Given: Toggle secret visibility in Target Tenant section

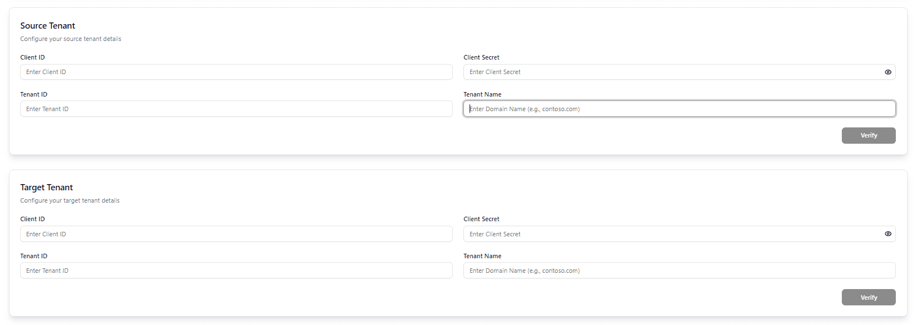Looking at the screenshot, I should (x=888, y=234).
